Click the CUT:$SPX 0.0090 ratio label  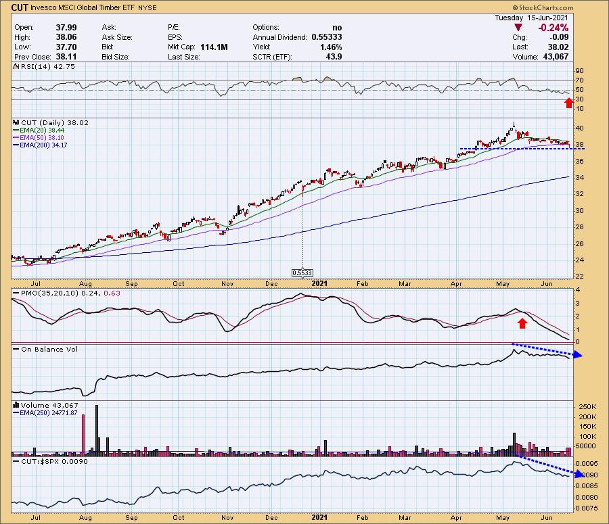[x=54, y=462]
